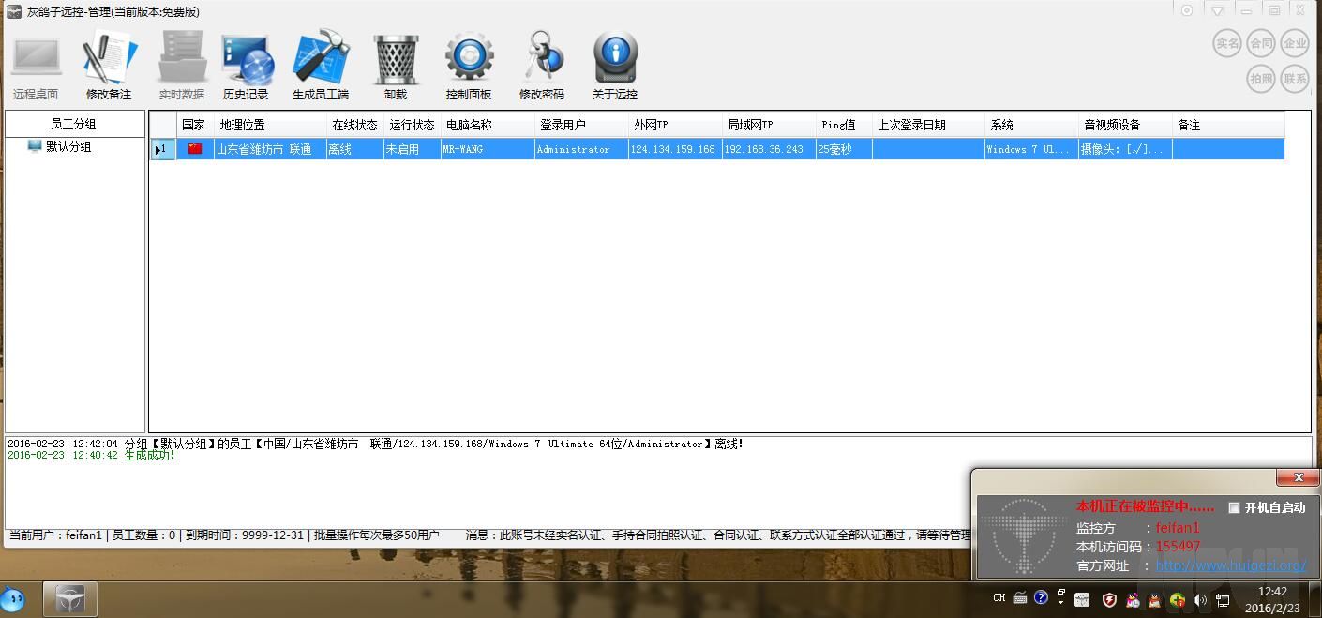Click the 系统 column header
The image size is (1322, 618).
pyautogui.click(x=1031, y=125)
